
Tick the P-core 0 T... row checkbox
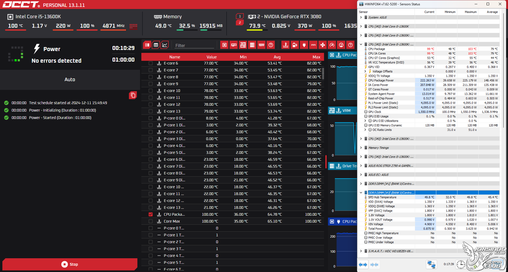click(151, 228)
